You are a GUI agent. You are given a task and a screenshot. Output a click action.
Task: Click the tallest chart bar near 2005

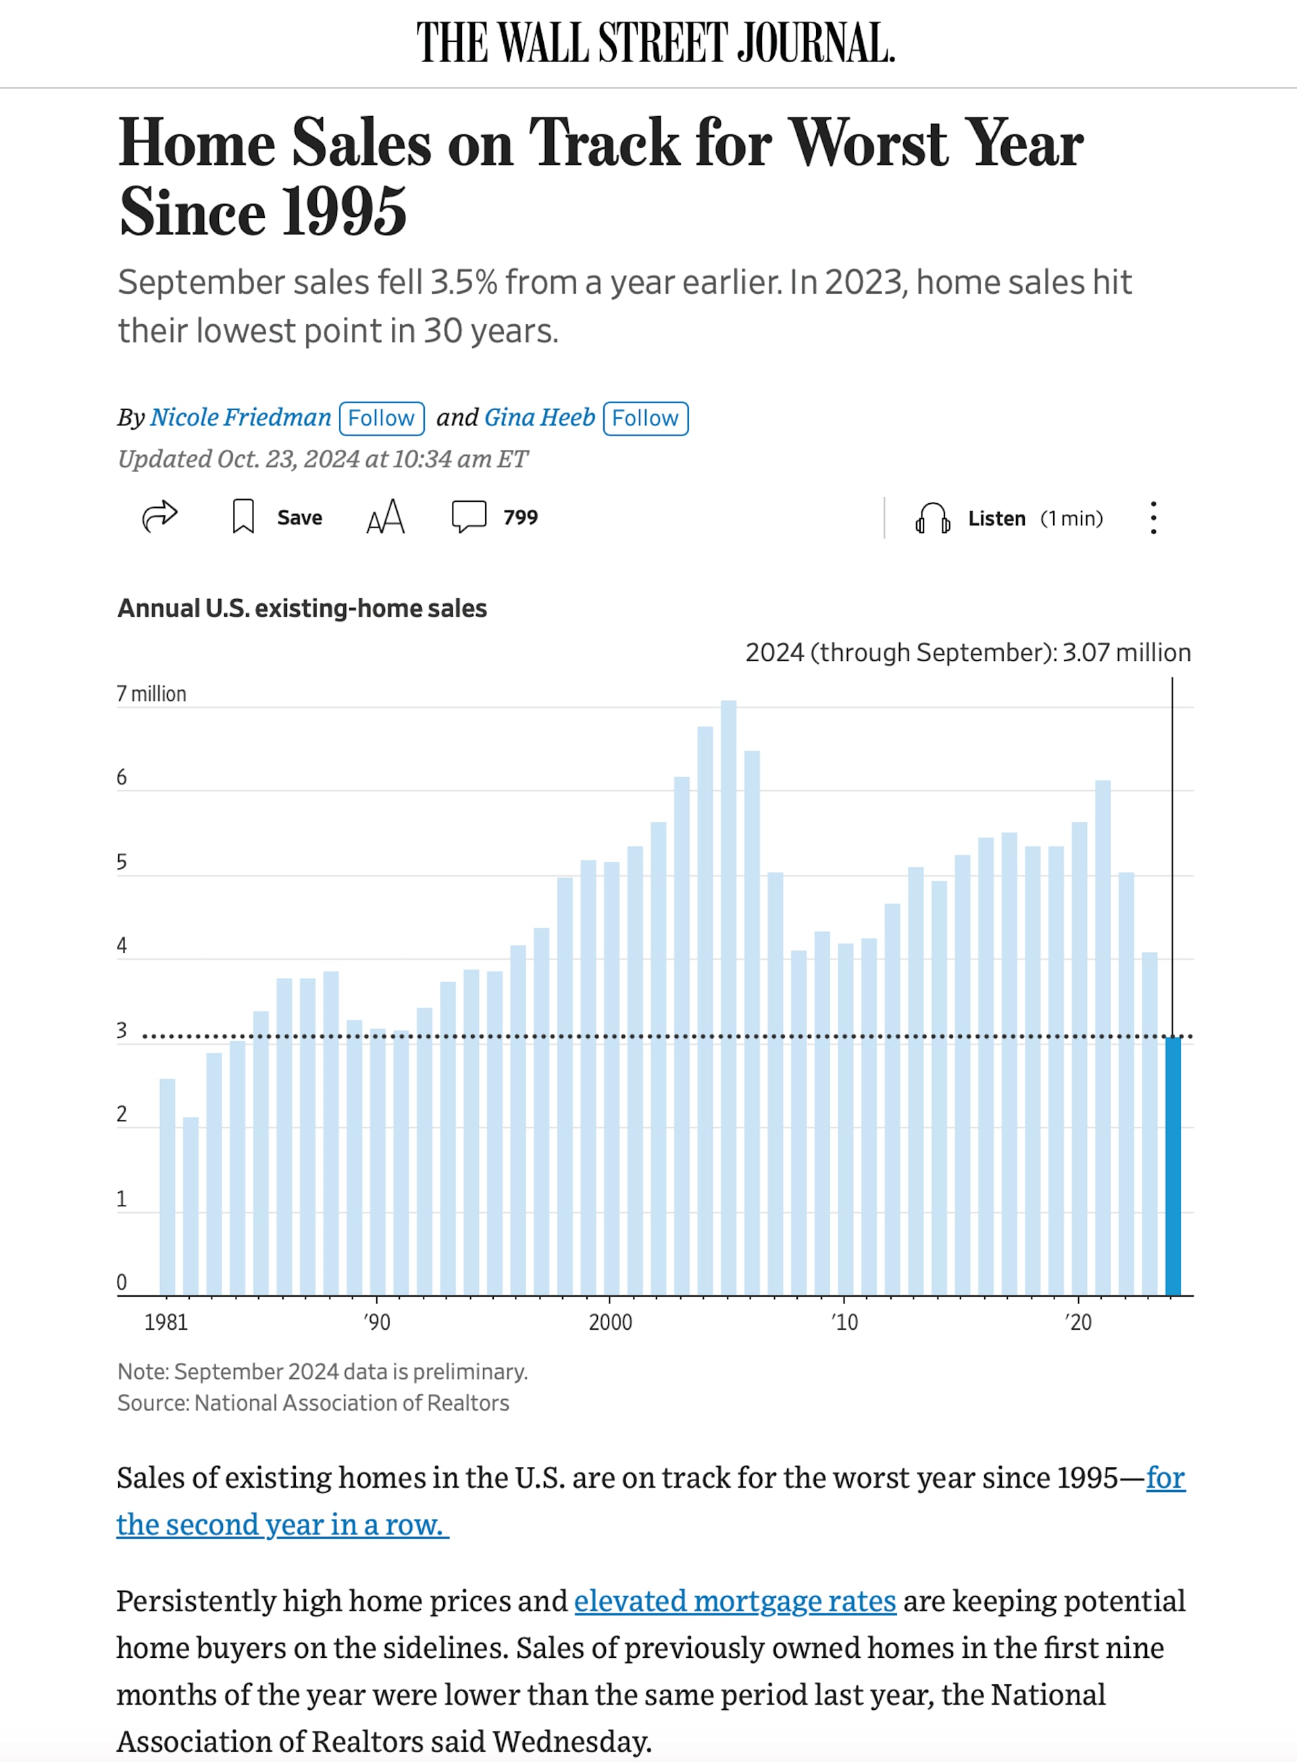pyautogui.click(x=729, y=997)
